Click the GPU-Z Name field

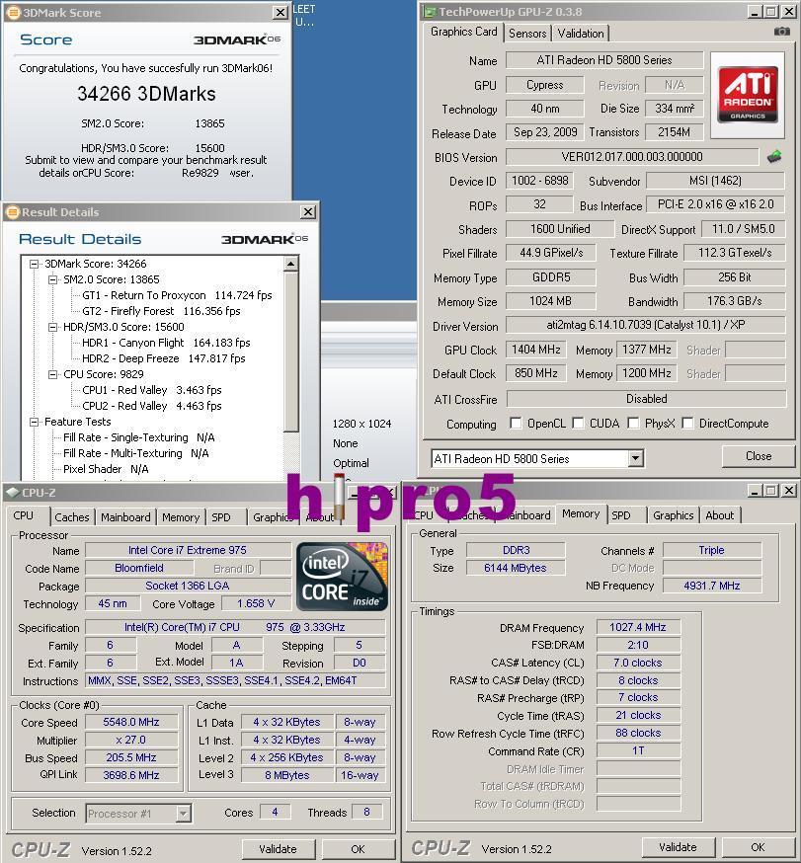[604, 60]
